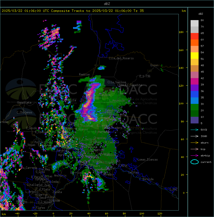Click the cyan 50YD track arrow symbol
This screenshot has width=214, height=217.
click(194, 130)
